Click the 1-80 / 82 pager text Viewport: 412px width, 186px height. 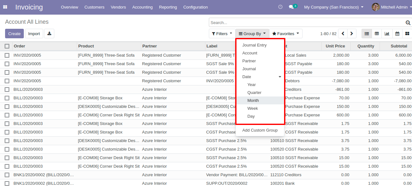tap(328, 34)
